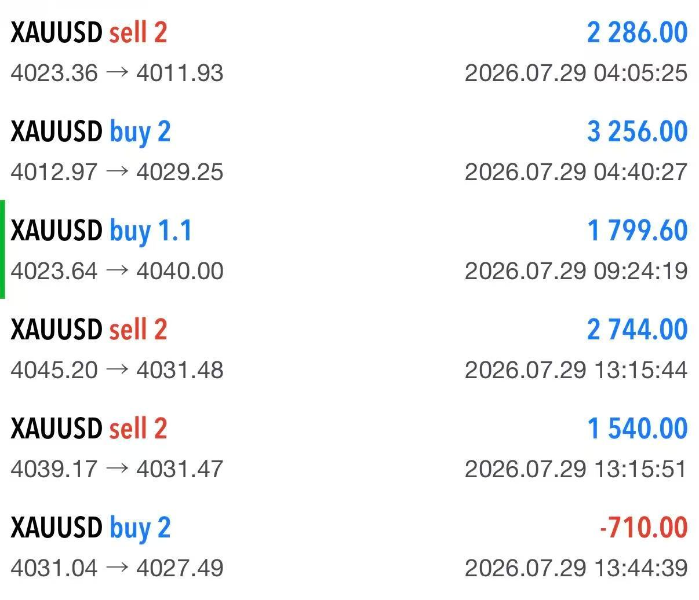Click the 2 286.00 profit value
The width and height of the screenshot is (699, 600).
click(x=637, y=32)
